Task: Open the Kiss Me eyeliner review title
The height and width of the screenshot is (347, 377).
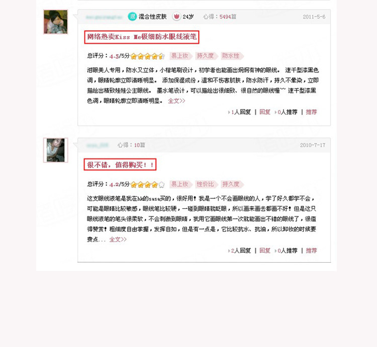Action: [142, 37]
